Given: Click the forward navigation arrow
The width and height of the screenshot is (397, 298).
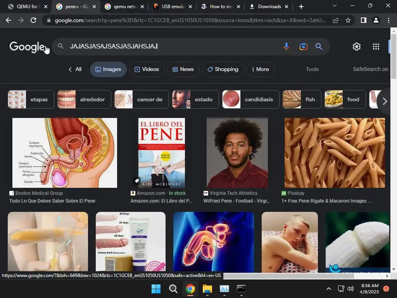Looking at the screenshot, I should [x=21, y=20].
